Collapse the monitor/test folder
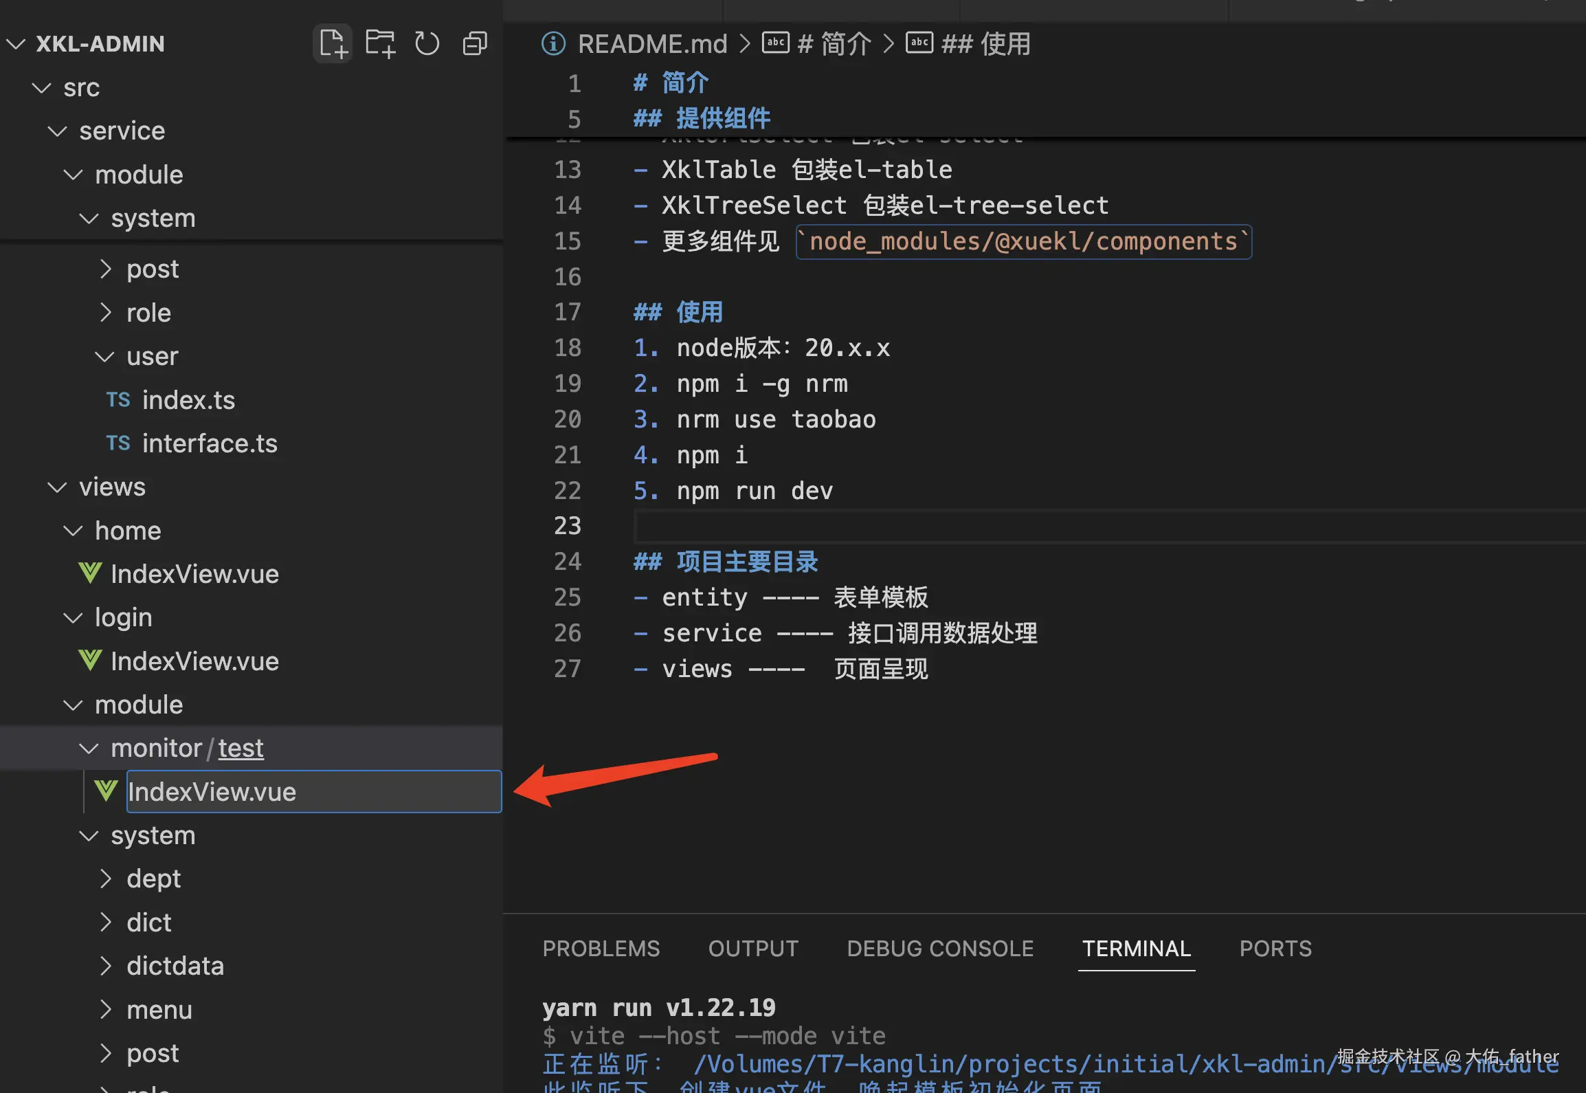Screen dimensions: 1586x1093 (89, 748)
